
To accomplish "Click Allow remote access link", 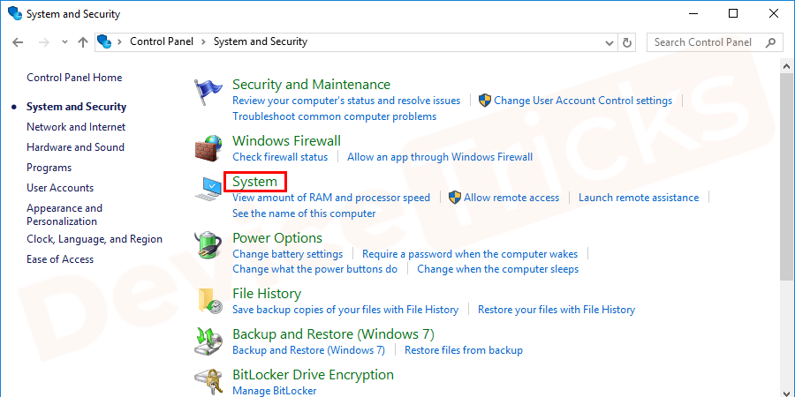I will 511,198.
